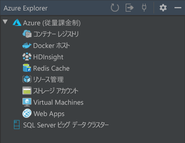185x143 pixels.
Task: Click the Refresh icon in Azure Explorer
Action: click(115, 8)
